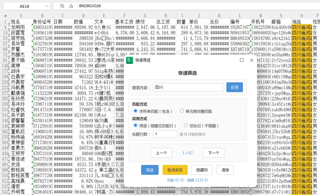Click cell with name 蒋芳旭
The image size is (320, 195).
click(x=21, y=38)
